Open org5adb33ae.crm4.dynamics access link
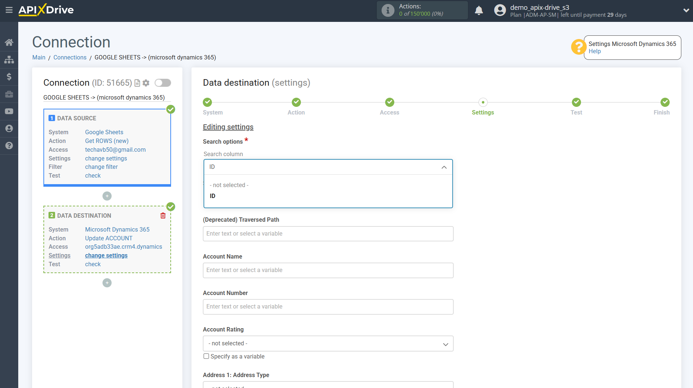 (124, 247)
